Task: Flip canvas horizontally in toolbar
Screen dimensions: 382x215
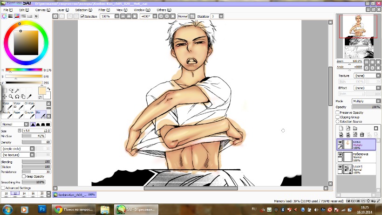Action: click(x=192, y=16)
